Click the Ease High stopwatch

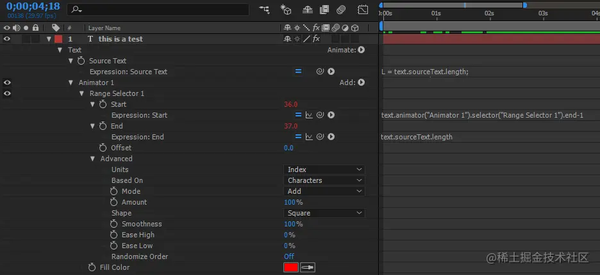[113, 235]
